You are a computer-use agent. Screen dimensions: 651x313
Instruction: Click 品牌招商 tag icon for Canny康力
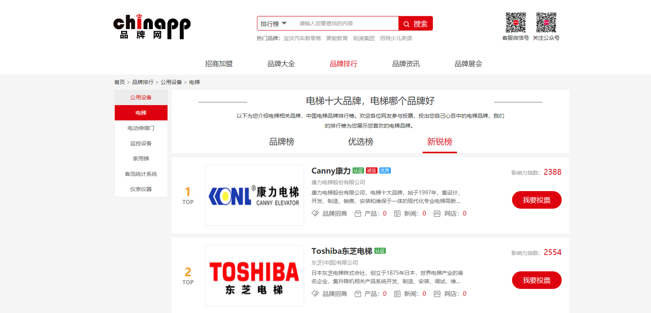(x=315, y=213)
